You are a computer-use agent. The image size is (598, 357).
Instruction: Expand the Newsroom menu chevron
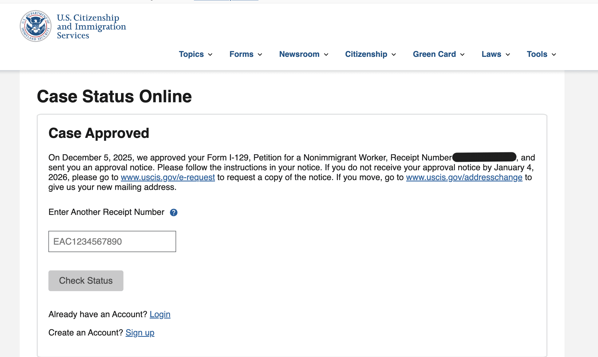click(x=326, y=55)
